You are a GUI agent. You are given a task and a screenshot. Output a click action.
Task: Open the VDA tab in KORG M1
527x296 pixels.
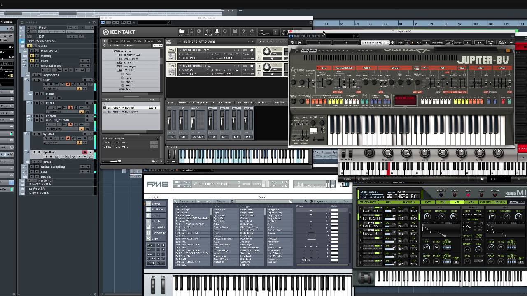471,202
